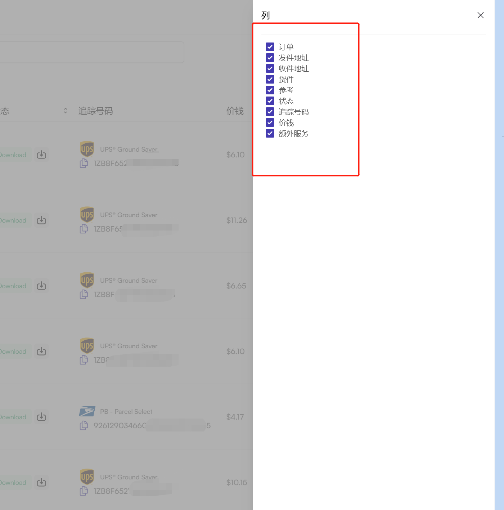The height and width of the screenshot is (510, 504).
Task: Click the 价钱 column header
Action: point(235,111)
